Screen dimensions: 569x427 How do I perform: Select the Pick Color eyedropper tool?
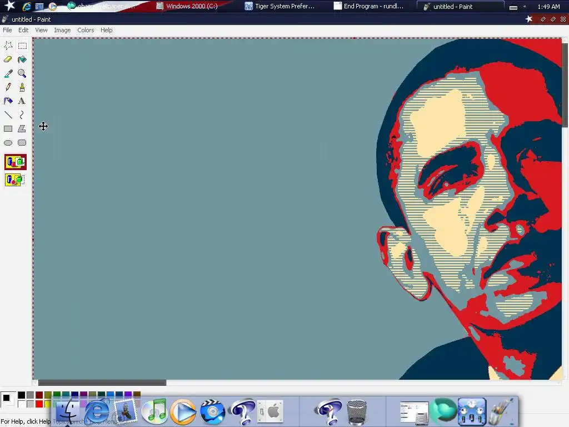tap(8, 73)
